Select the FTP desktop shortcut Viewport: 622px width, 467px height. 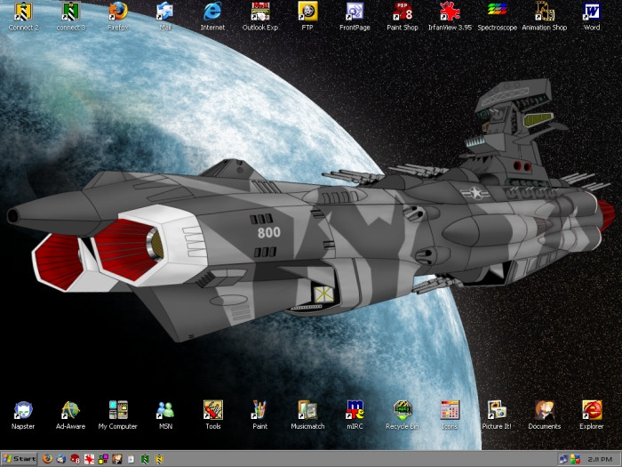[307, 17]
